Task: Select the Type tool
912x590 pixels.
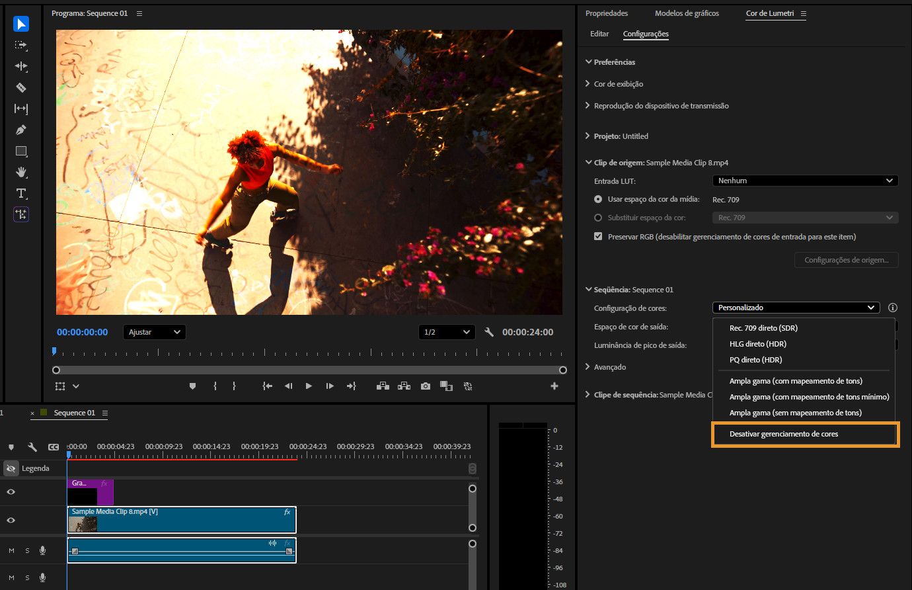Action: (21, 193)
